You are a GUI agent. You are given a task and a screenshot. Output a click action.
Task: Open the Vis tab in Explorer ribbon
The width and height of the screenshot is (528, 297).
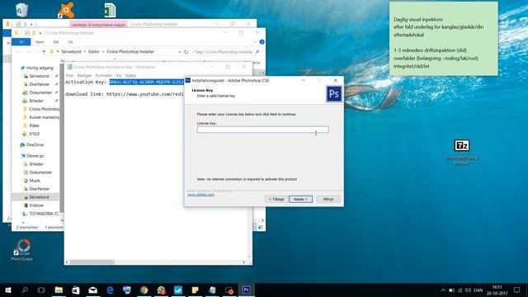click(70, 42)
